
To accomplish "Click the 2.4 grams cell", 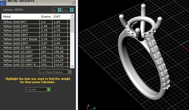I will point(46,22).
